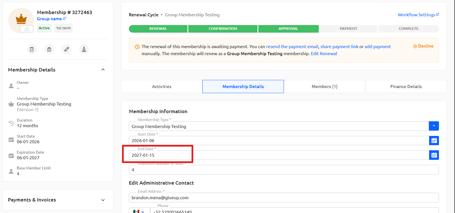Click the Phone number field
455x213 pixels.
tap(295, 210)
